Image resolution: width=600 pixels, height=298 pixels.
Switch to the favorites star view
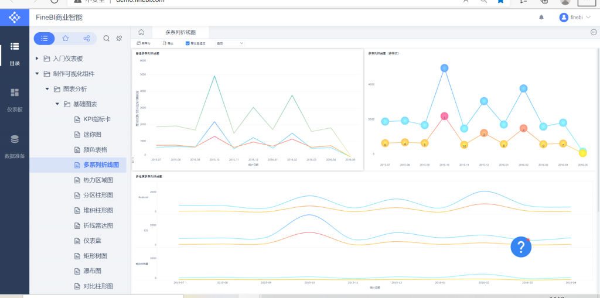pos(66,38)
